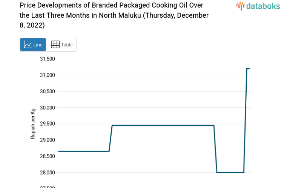Click the databoks logo bars icon
The image size is (284, 188).
240,5
